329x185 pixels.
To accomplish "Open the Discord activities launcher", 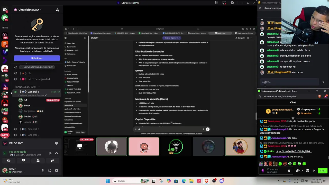I will (38, 161).
